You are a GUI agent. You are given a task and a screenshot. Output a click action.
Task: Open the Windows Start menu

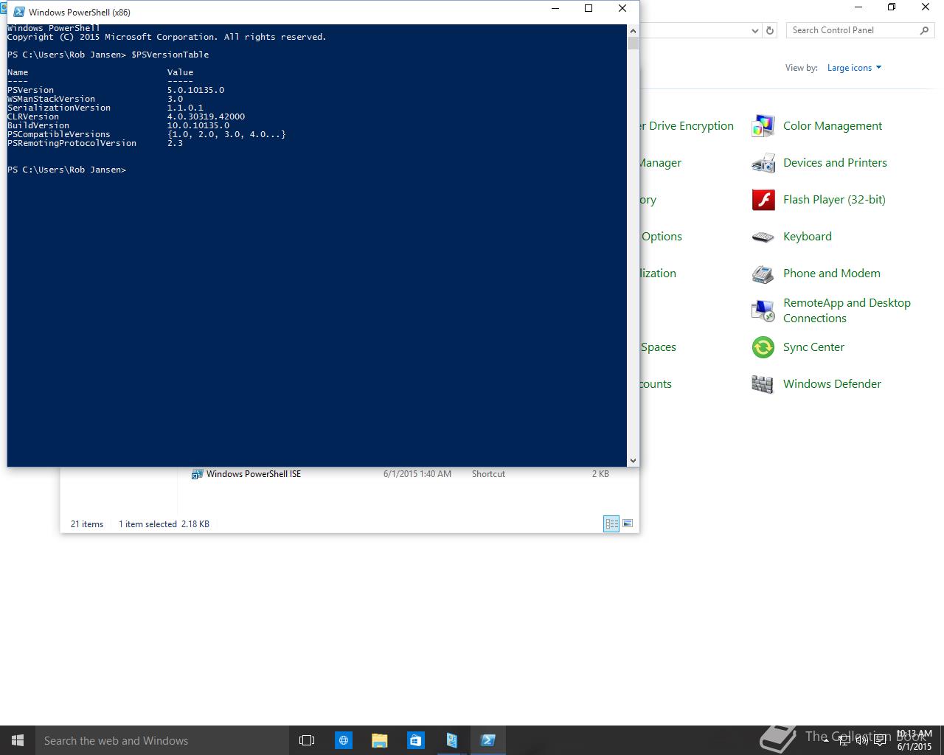coord(18,740)
